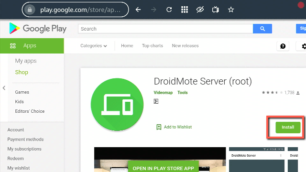Open the help question mark icon

283,46
